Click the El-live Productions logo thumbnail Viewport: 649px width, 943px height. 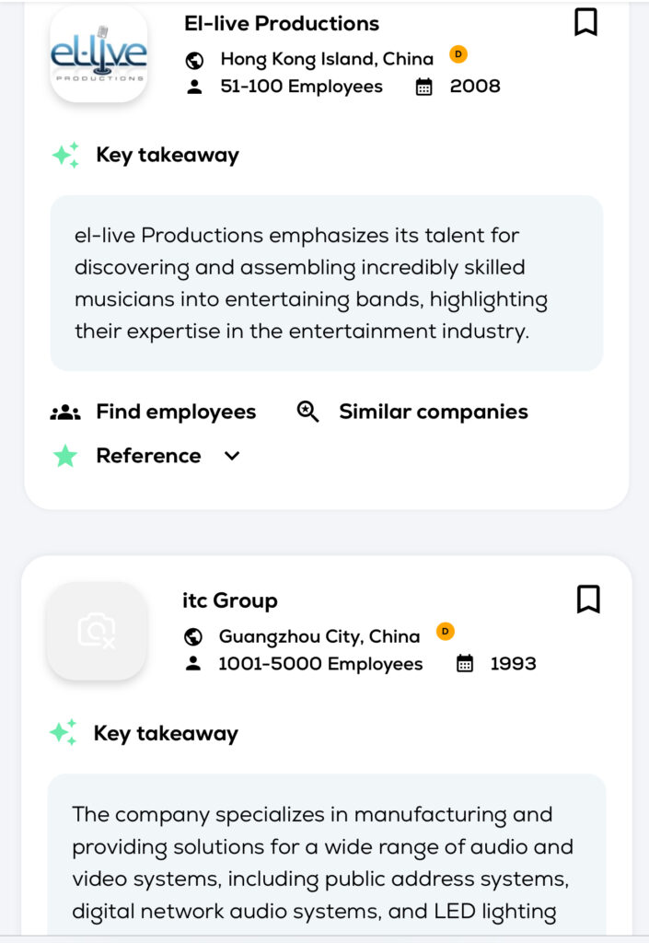point(99,53)
